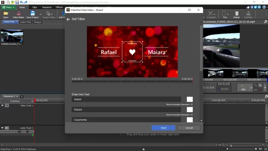This screenshot has width=268, height=151.
Task: Click the Next button in wizard
Action: (163, 128)
